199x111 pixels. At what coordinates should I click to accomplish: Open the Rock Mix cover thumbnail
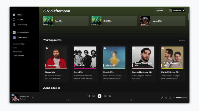(x=85, y=58)
